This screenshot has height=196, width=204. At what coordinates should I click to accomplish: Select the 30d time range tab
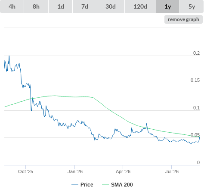pyautogui.click(x=111, y=6)
